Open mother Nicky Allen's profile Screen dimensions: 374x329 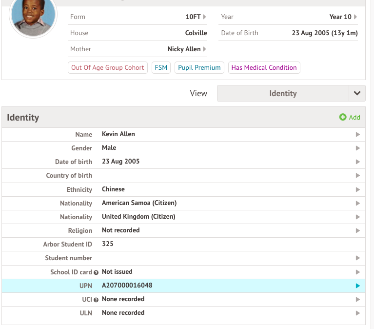tap(186, 49)
